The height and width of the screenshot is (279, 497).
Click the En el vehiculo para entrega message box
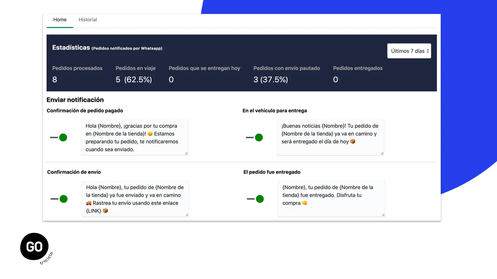(x=330, y=138)
